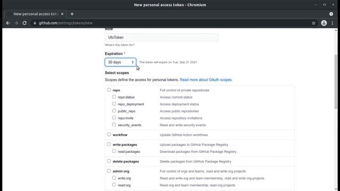This screenshot has width=340, height=191.
Task: Edit the Note field containing UfoToken
Action: (161, 38)
